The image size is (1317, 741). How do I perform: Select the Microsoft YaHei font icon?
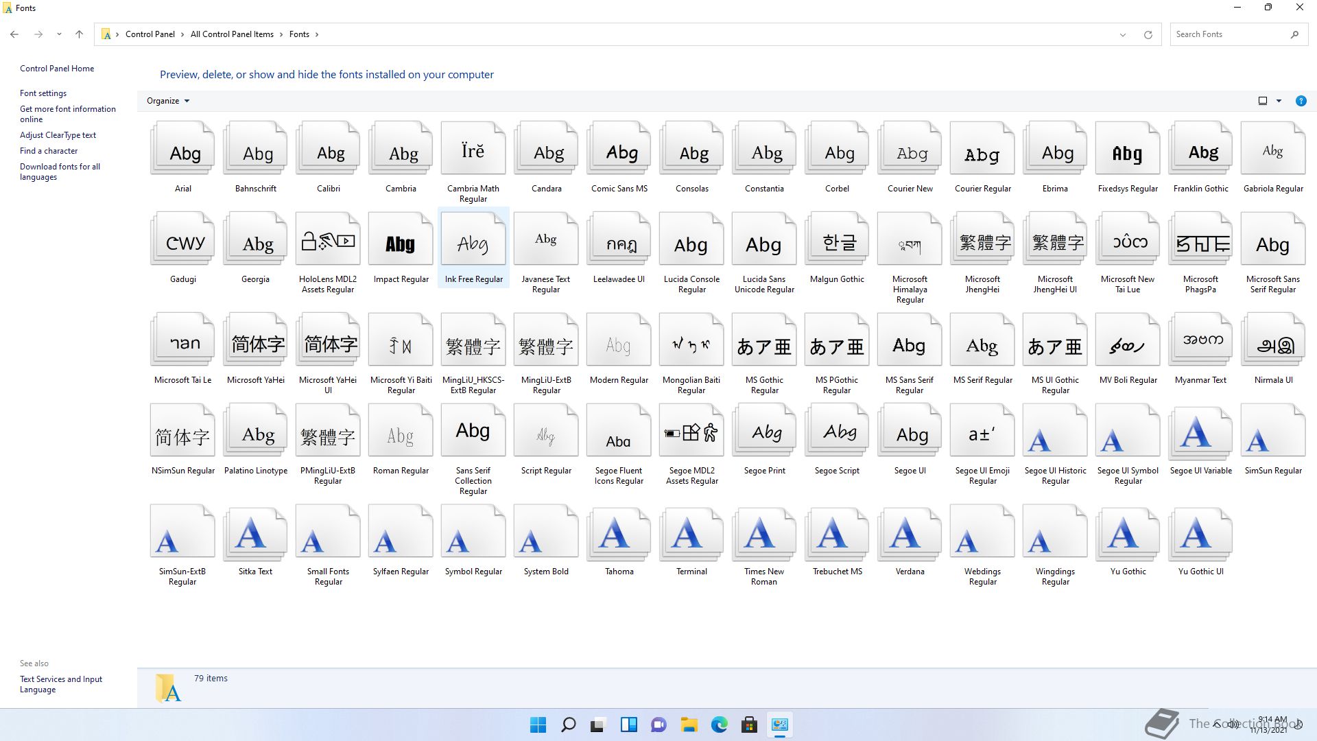(x=256, y=340)
